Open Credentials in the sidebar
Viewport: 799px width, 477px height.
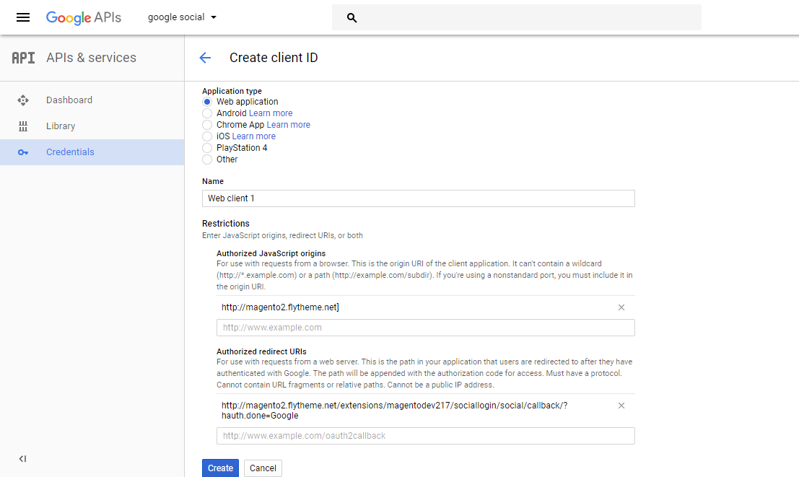[70, 152]
